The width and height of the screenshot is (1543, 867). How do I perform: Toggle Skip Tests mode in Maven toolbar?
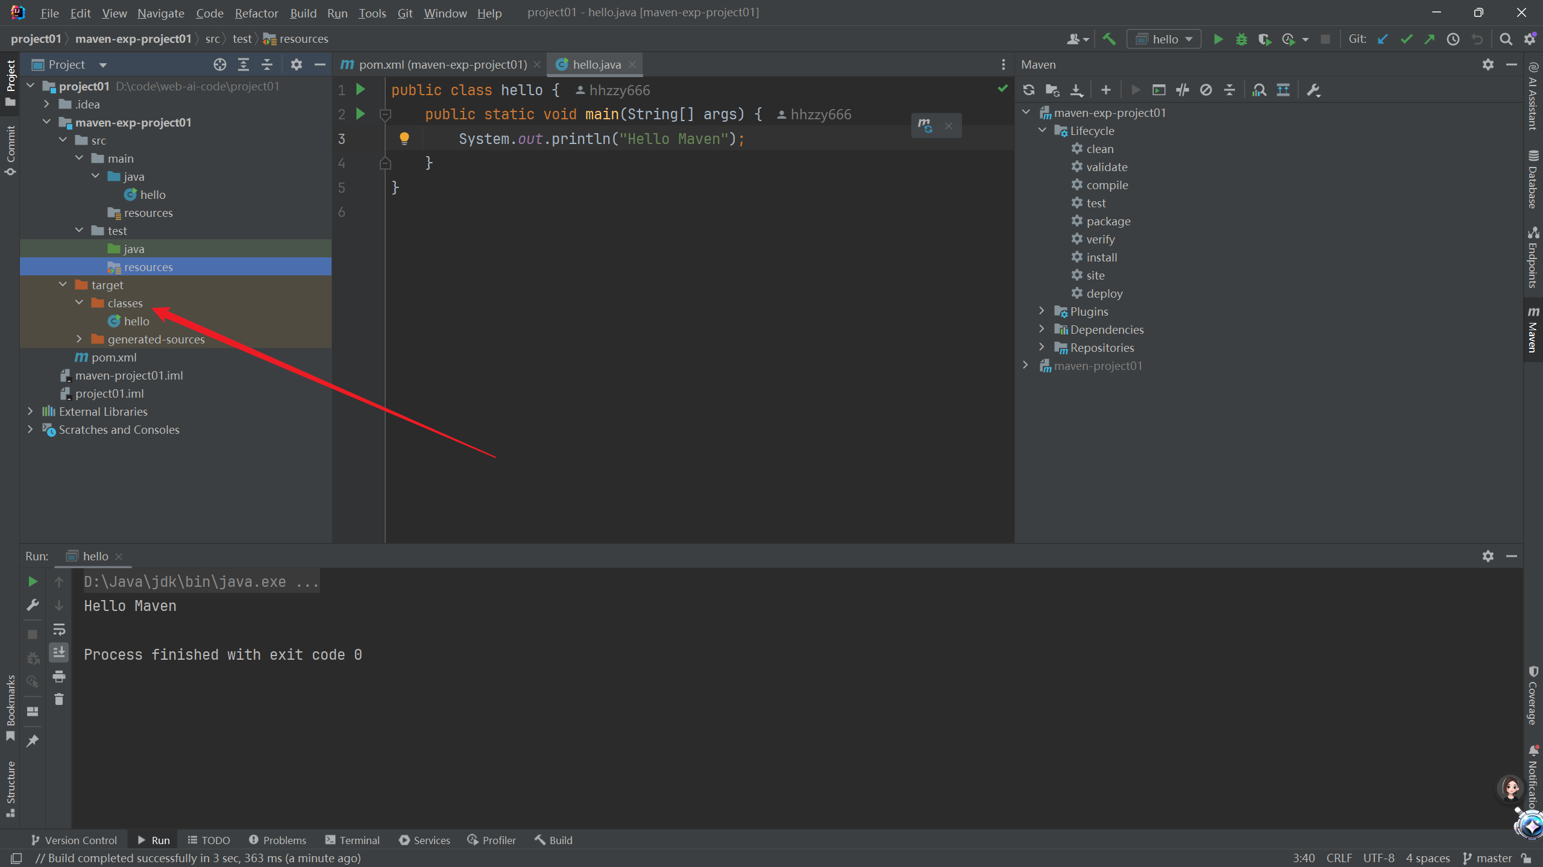[1205, 90]
